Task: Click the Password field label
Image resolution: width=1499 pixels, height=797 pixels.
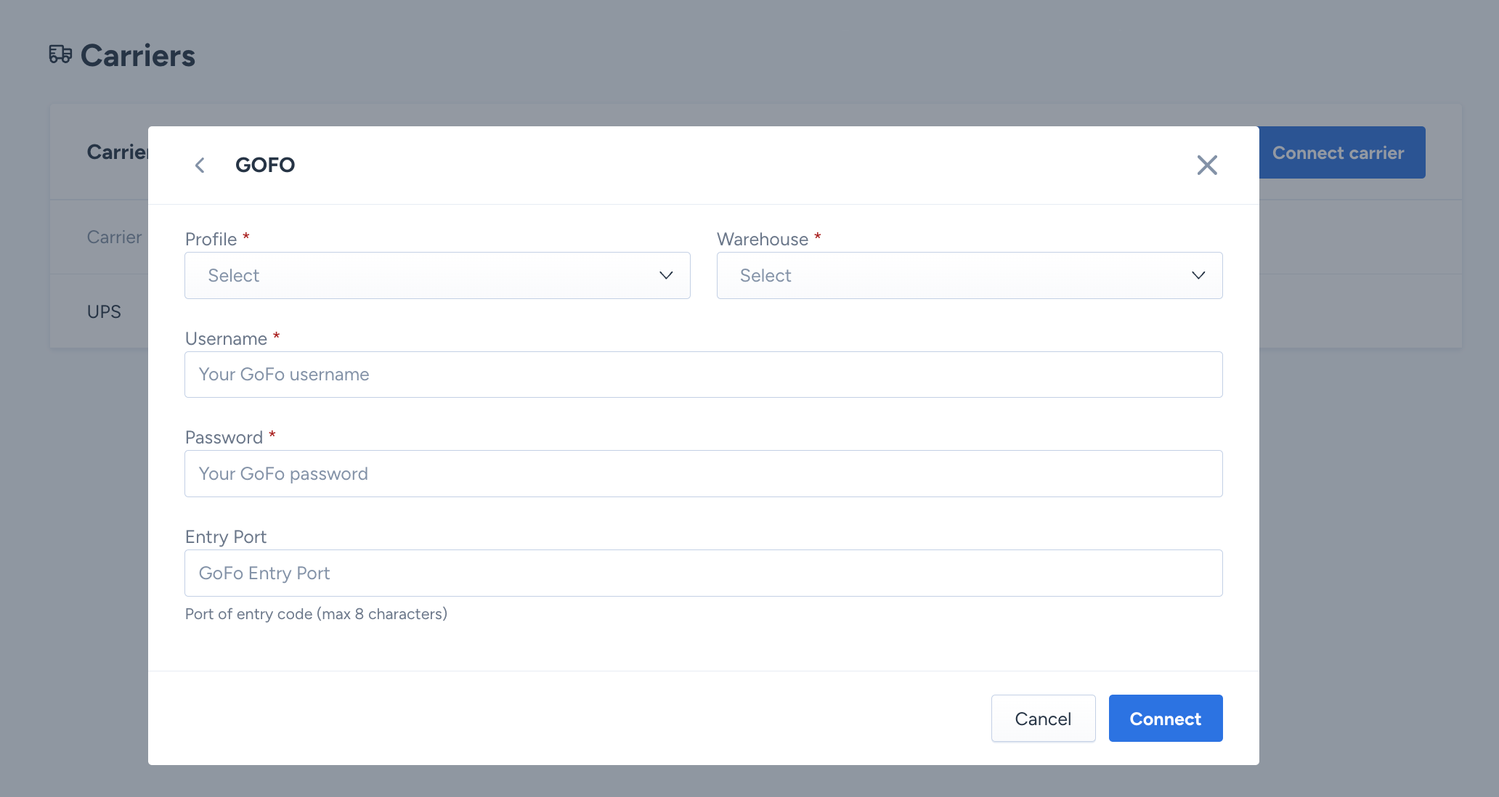Action: [224, 438]
